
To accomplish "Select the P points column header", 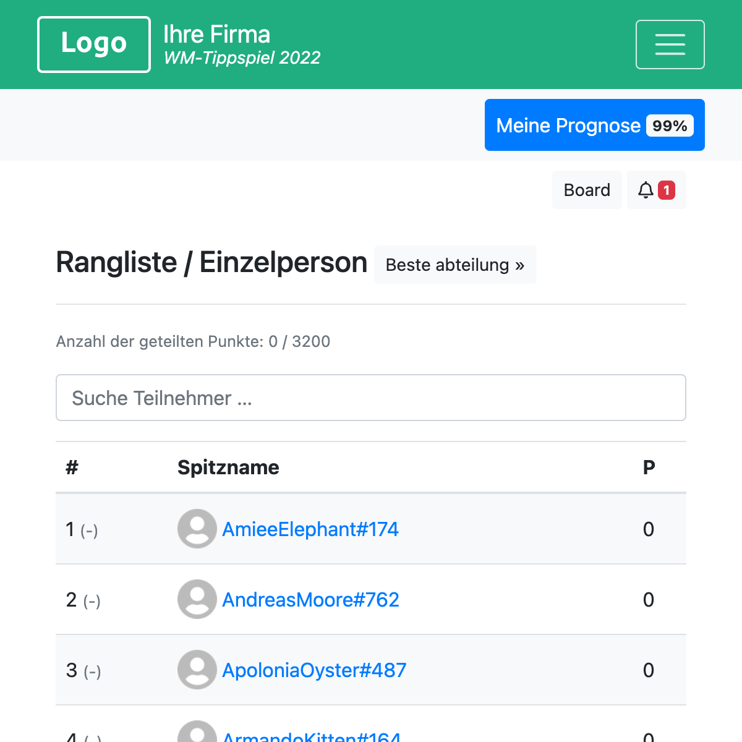I will pyautogui.click(x=649, y=467).
